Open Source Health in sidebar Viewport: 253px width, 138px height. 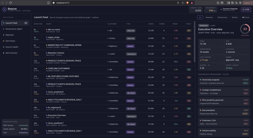(x=15, y=47)
